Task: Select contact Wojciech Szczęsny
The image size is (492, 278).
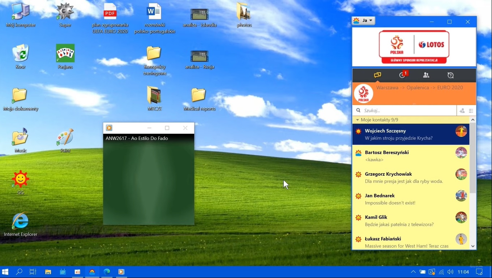Action: point(411,134)
